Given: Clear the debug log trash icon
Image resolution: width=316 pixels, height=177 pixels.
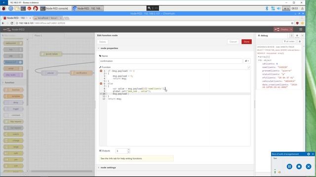Looking at the screenshot, I should [x=300, y=41].
